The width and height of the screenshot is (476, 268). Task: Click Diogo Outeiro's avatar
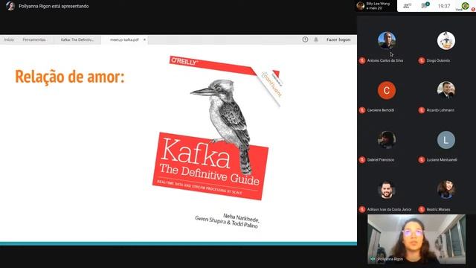tap(446, 40)
